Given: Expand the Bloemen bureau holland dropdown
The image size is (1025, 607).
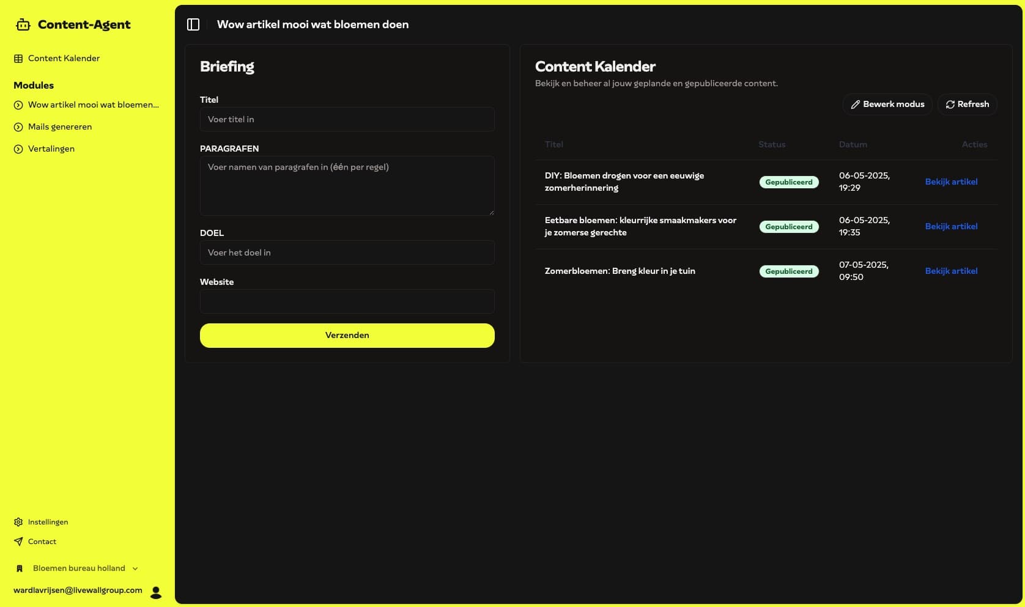Looking at the screenshot, I should tap(135, 568).
